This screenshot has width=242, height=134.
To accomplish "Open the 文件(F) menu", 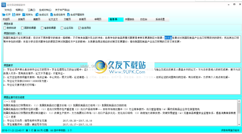I will 8,10.
